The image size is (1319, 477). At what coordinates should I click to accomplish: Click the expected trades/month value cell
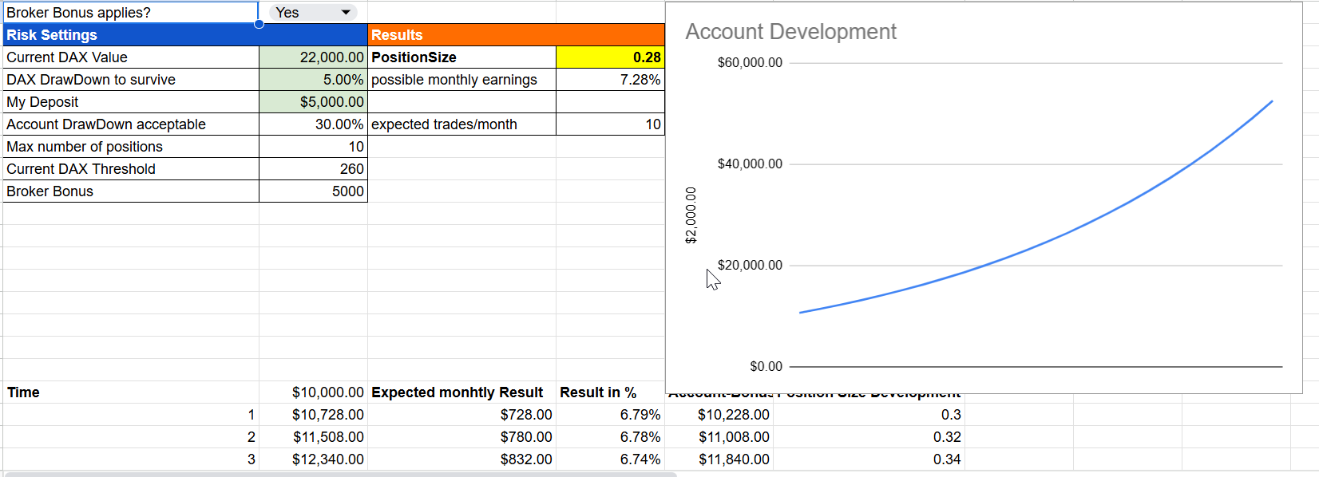click(610, 124)
